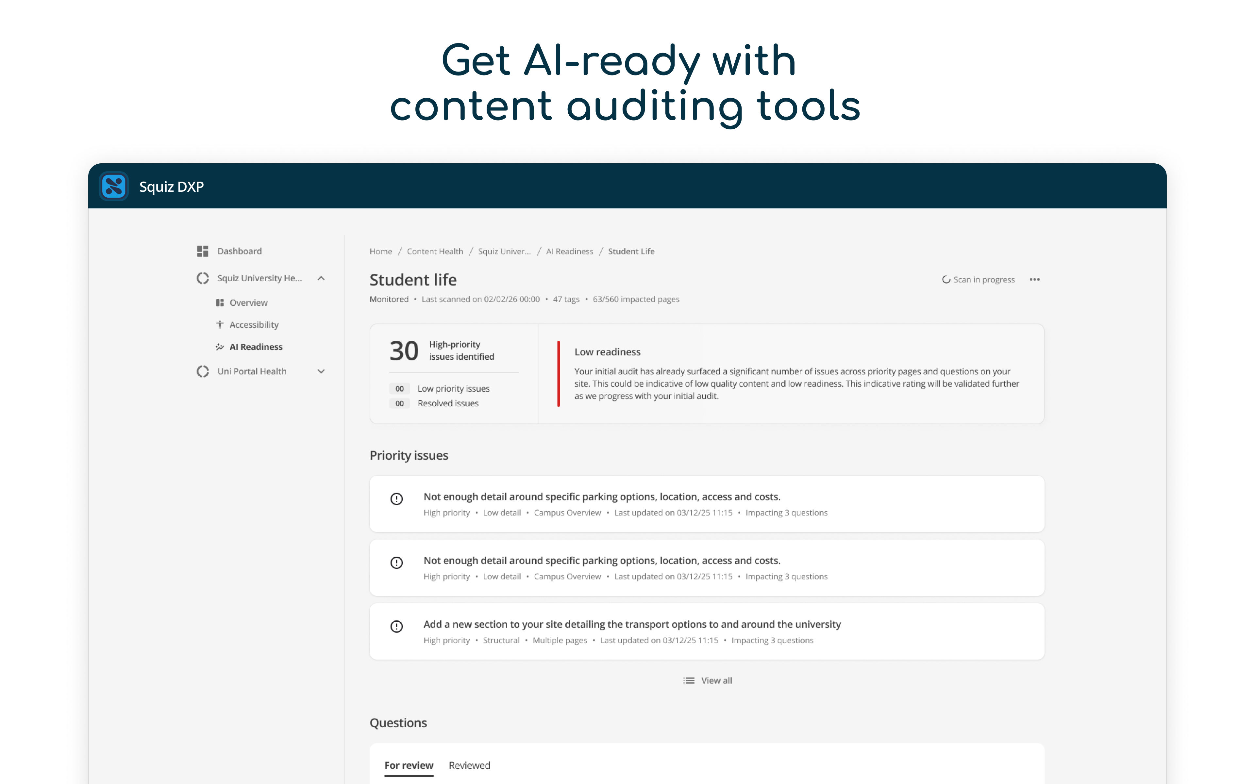
Task: Click the Squiz University Health ring icon
Action: tap(203, 278)
